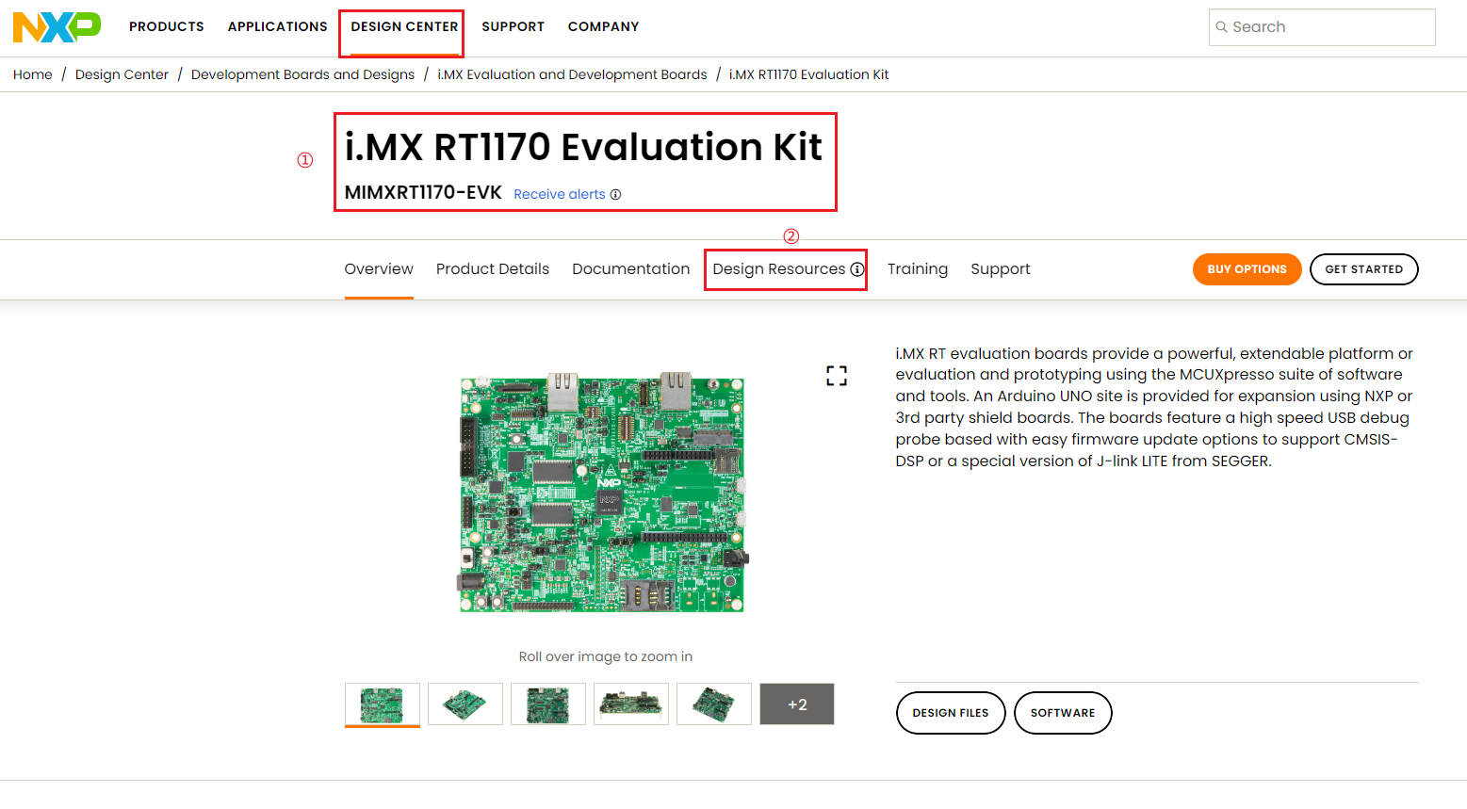Image resolution: width=1467 pixels, height=809 pixels.
Task: Click the GET STARTED button
Action: [x=1363, y=268]
